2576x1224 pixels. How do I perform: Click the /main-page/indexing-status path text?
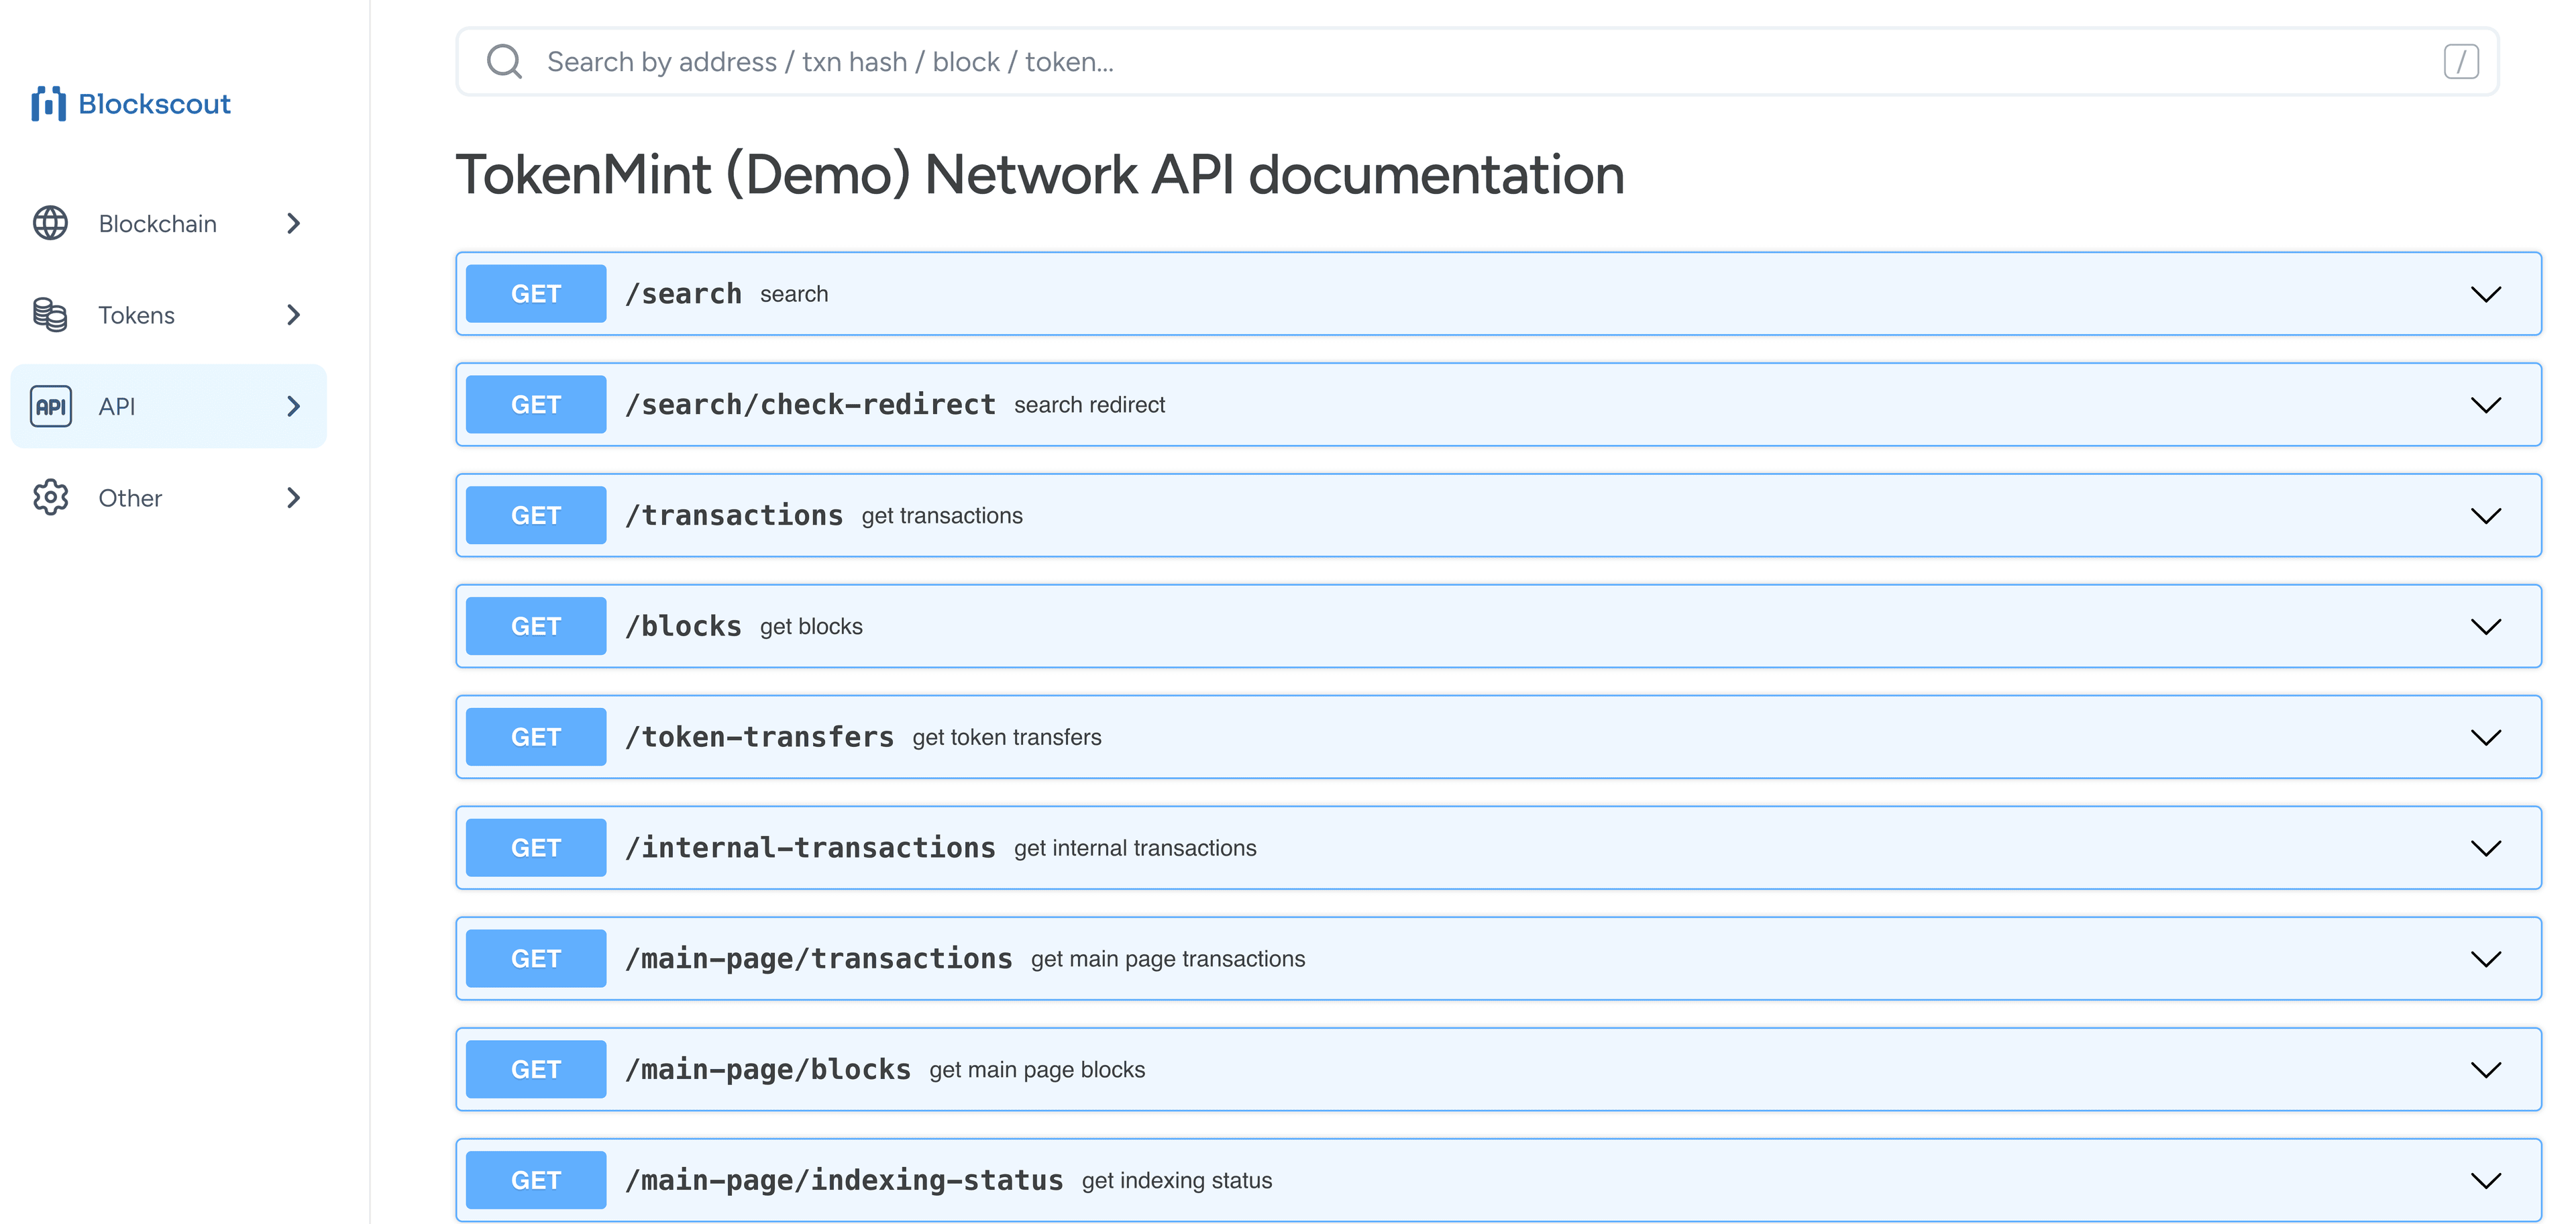click(x=844, y=1181)
